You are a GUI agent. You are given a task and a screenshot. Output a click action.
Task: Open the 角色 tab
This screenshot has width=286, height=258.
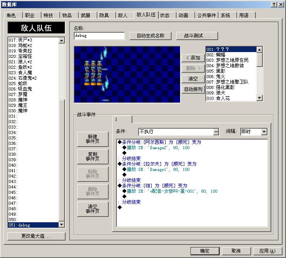click(13, 15)
